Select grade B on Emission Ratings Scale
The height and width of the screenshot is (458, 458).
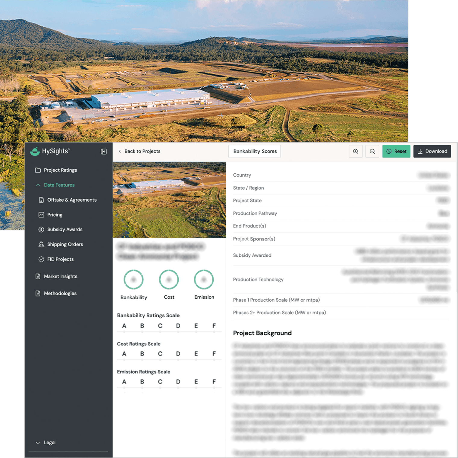(142, 382)
